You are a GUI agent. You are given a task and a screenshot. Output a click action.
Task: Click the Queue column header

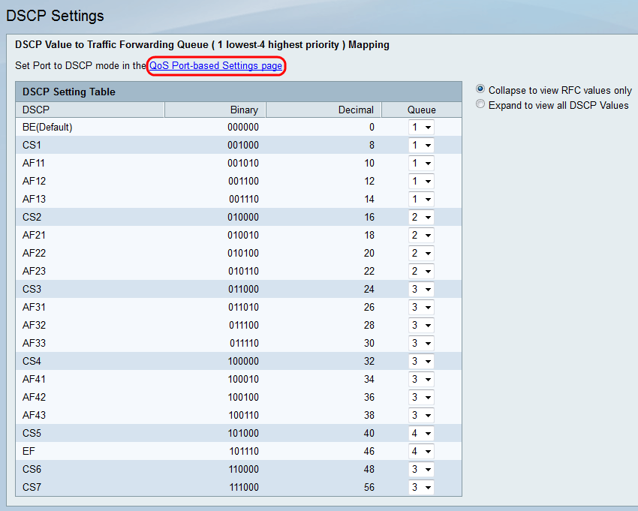422,110
